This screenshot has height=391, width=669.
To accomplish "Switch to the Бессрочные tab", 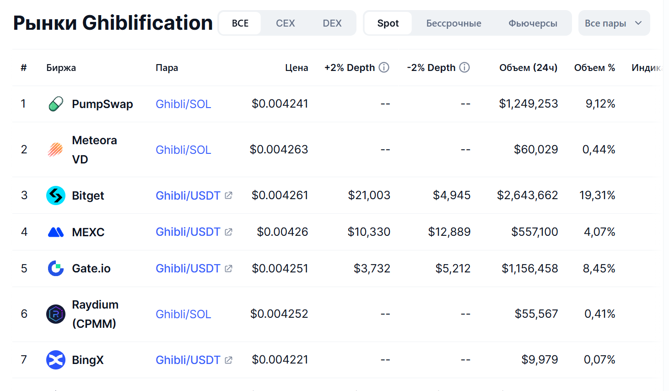I will click(x=454, y=23).
